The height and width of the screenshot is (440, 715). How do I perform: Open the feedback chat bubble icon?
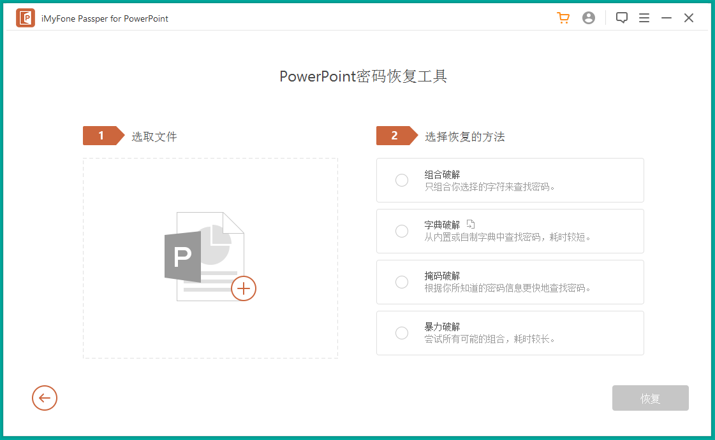pyautogui.click(x=622, y=18)
